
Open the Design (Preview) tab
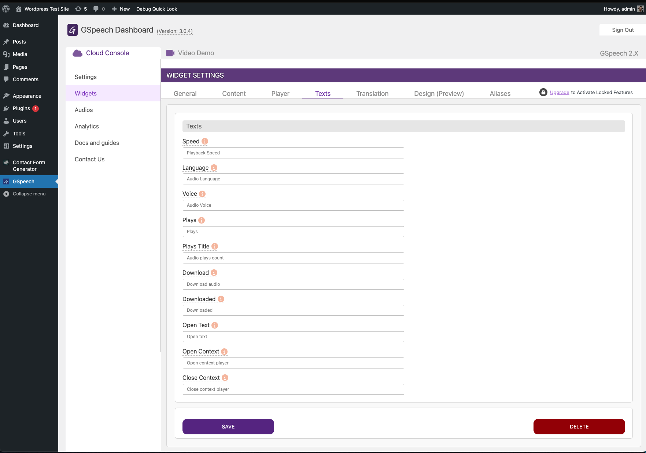pos(439,94)
